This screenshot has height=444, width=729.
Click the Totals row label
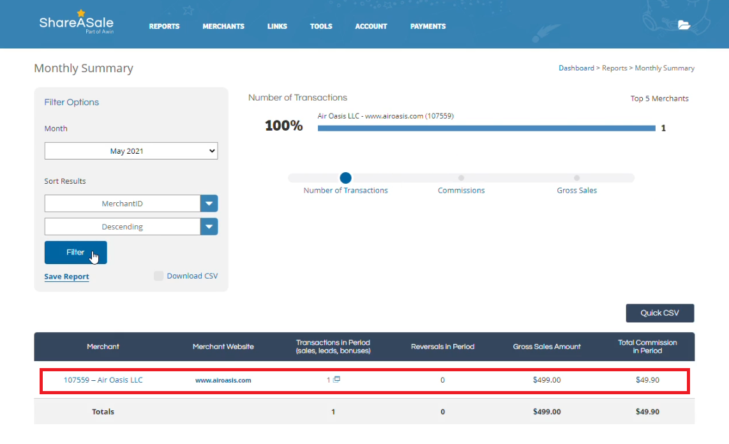coord(103,411)
